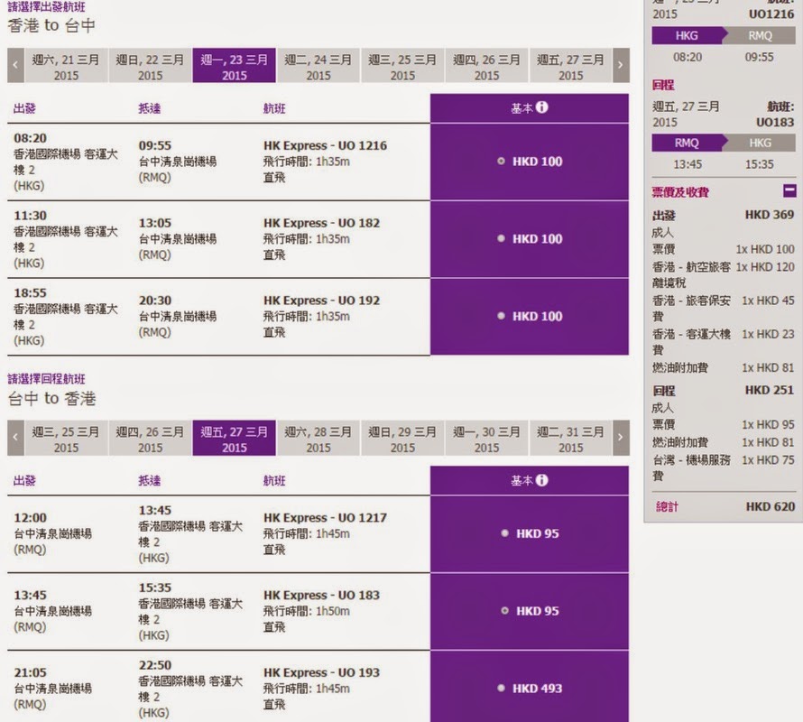Viewport: 803px width, 722px height.
Task: Select outbound date tab 週日, 22 三月
Action: pos(151,67)
